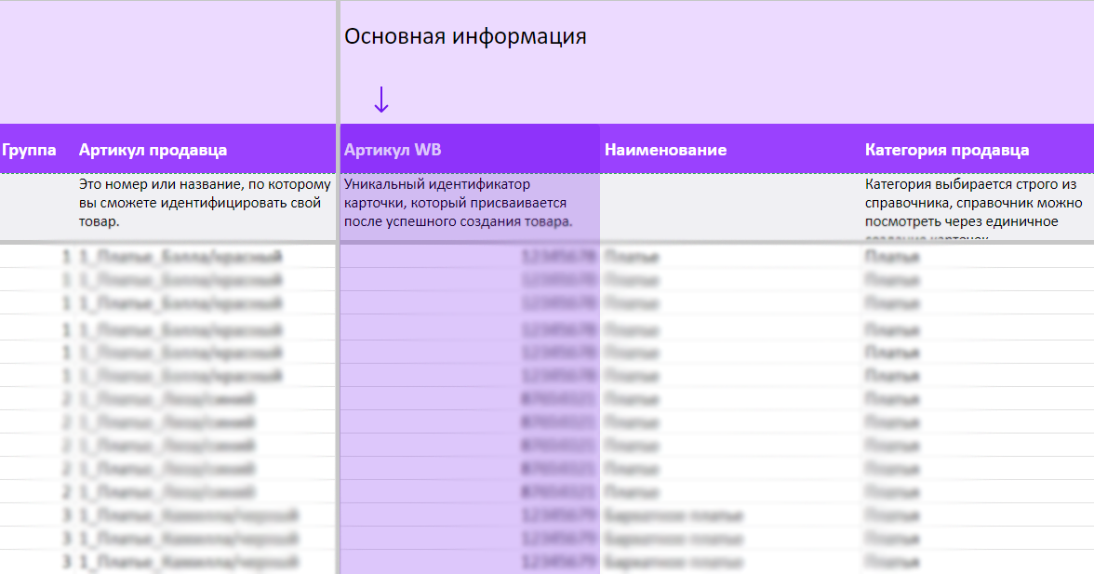Image resolution: width=1094 pixels, height=574 pixels.
Task: Click the 'Категория продавца' column header
Action: pyautogui.click(x=947, y=150)
